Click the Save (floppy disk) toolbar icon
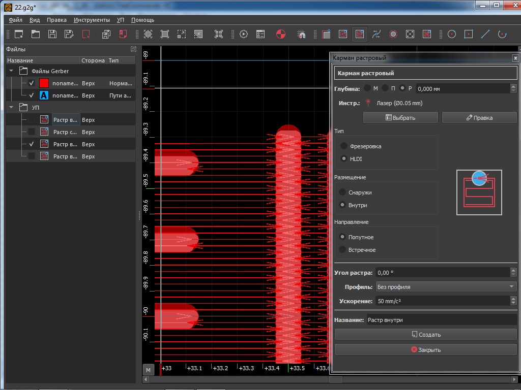The image size is (521, 390). (52, 35)
